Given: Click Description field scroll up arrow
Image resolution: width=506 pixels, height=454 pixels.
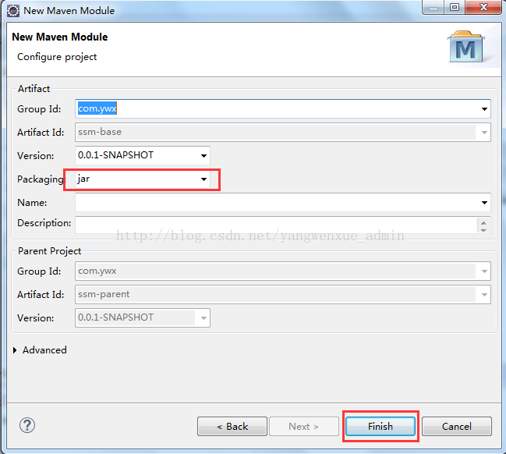Looking at the screenshot, I should click(483, 223).
